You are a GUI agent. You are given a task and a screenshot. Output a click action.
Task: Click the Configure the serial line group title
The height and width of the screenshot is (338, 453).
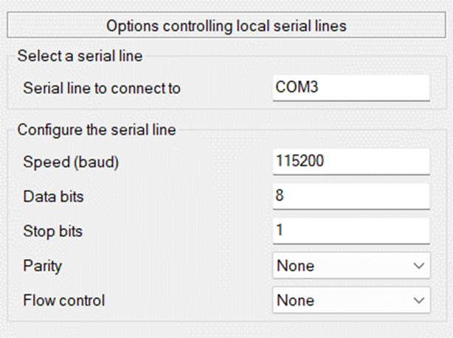click(x=97, y=130)
